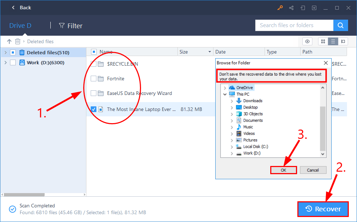Expand Desktop node in dialog
Screen dimensions: 357x222
pos(232,107)
